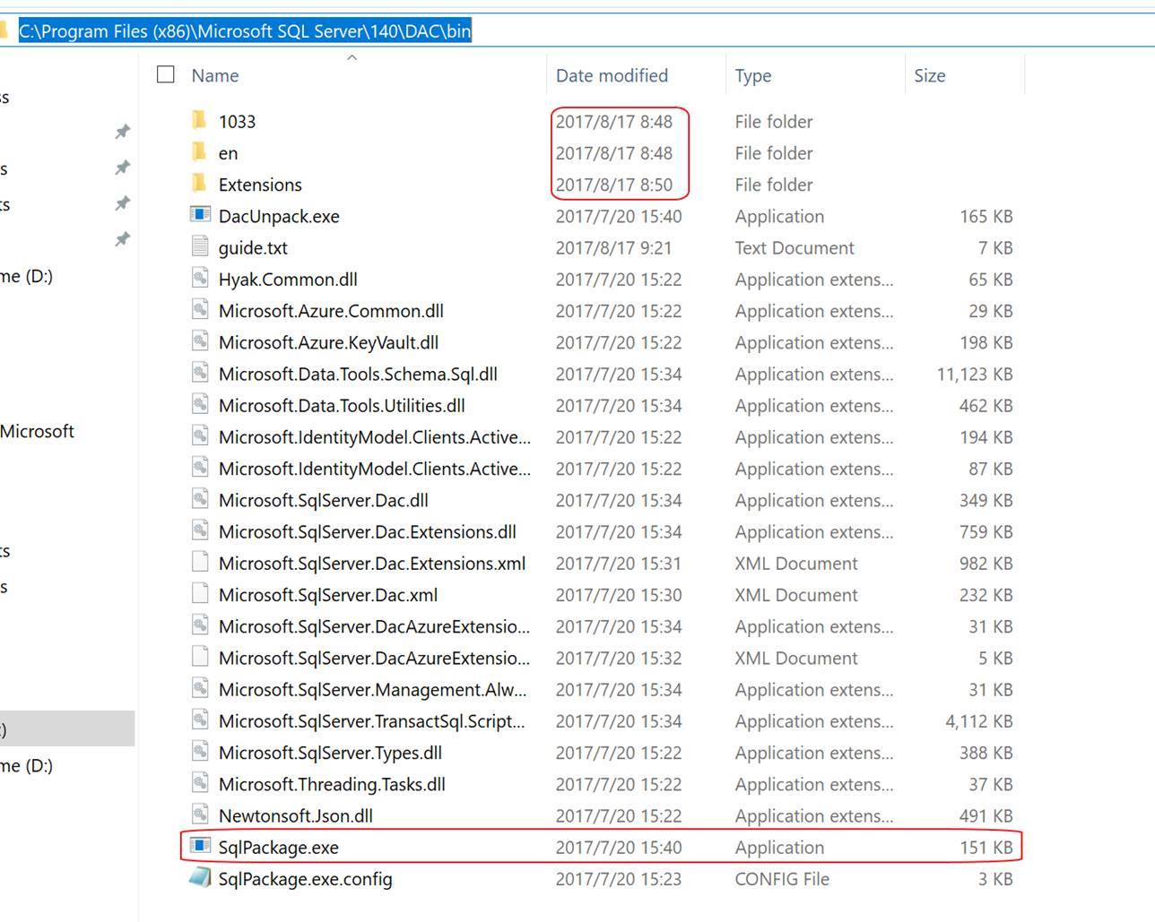Click the Microsoft.SqlServer.Dac.xml document icon
Viewport: 1155px width, 922px height.
(x=200, y=595)
